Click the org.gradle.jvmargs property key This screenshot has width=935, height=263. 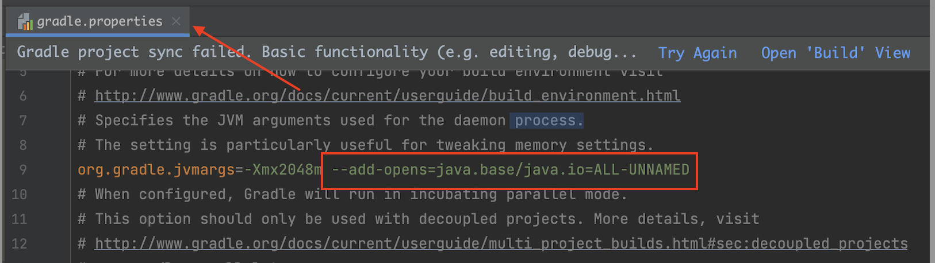pyautogui.click(x=156, y=170)
